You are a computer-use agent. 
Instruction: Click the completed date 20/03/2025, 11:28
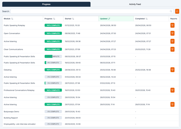coord(143,49)
